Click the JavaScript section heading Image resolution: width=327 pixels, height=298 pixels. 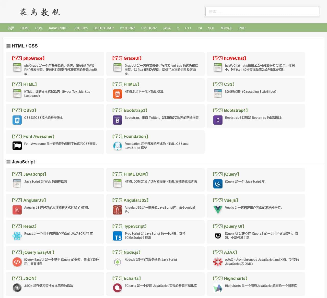click(23, 162)
